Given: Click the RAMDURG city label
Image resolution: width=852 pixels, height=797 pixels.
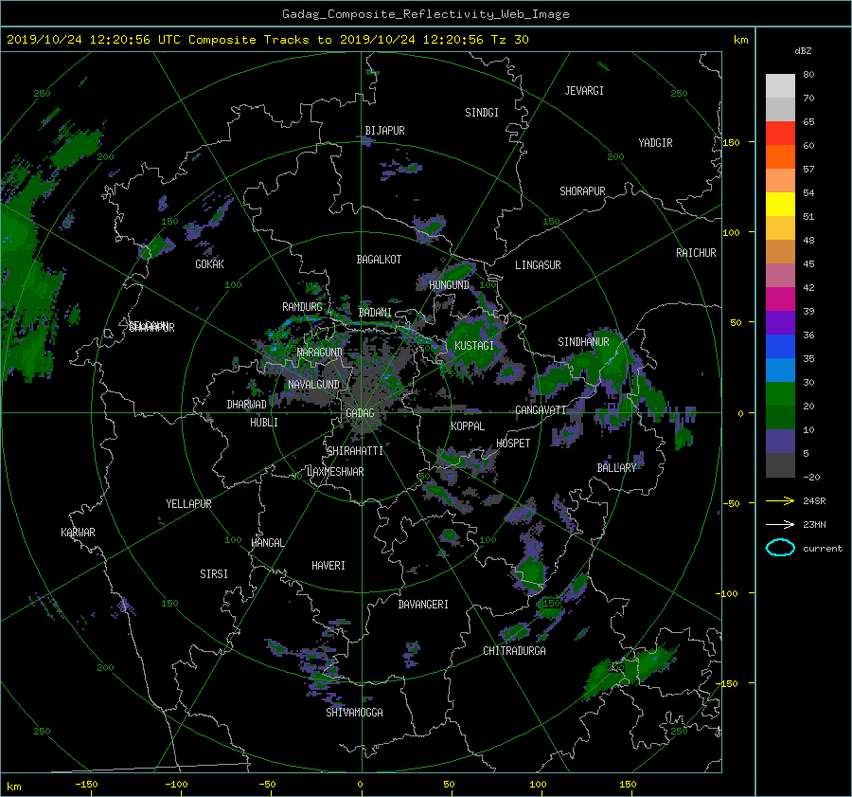Looking at the screenshot, I should 302,307.
